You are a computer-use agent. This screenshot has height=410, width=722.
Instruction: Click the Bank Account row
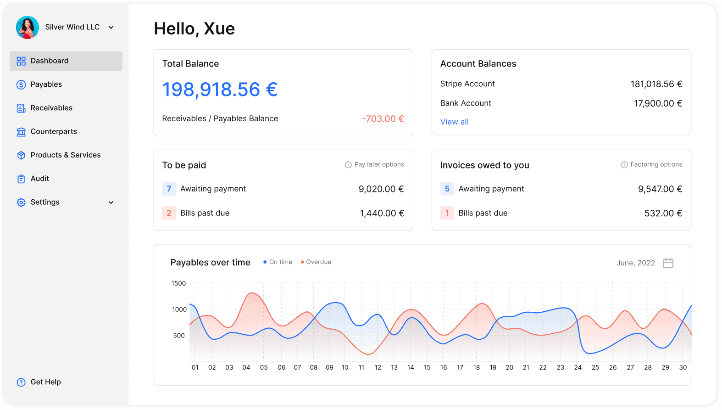tap(561, 103)
